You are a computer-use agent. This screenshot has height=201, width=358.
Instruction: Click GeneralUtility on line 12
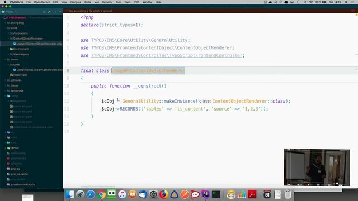(140, 101)
